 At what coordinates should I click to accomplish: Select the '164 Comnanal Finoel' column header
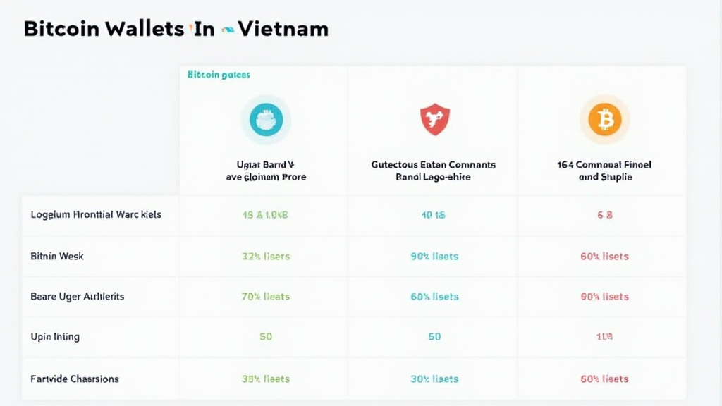click(x=604, y=171)
